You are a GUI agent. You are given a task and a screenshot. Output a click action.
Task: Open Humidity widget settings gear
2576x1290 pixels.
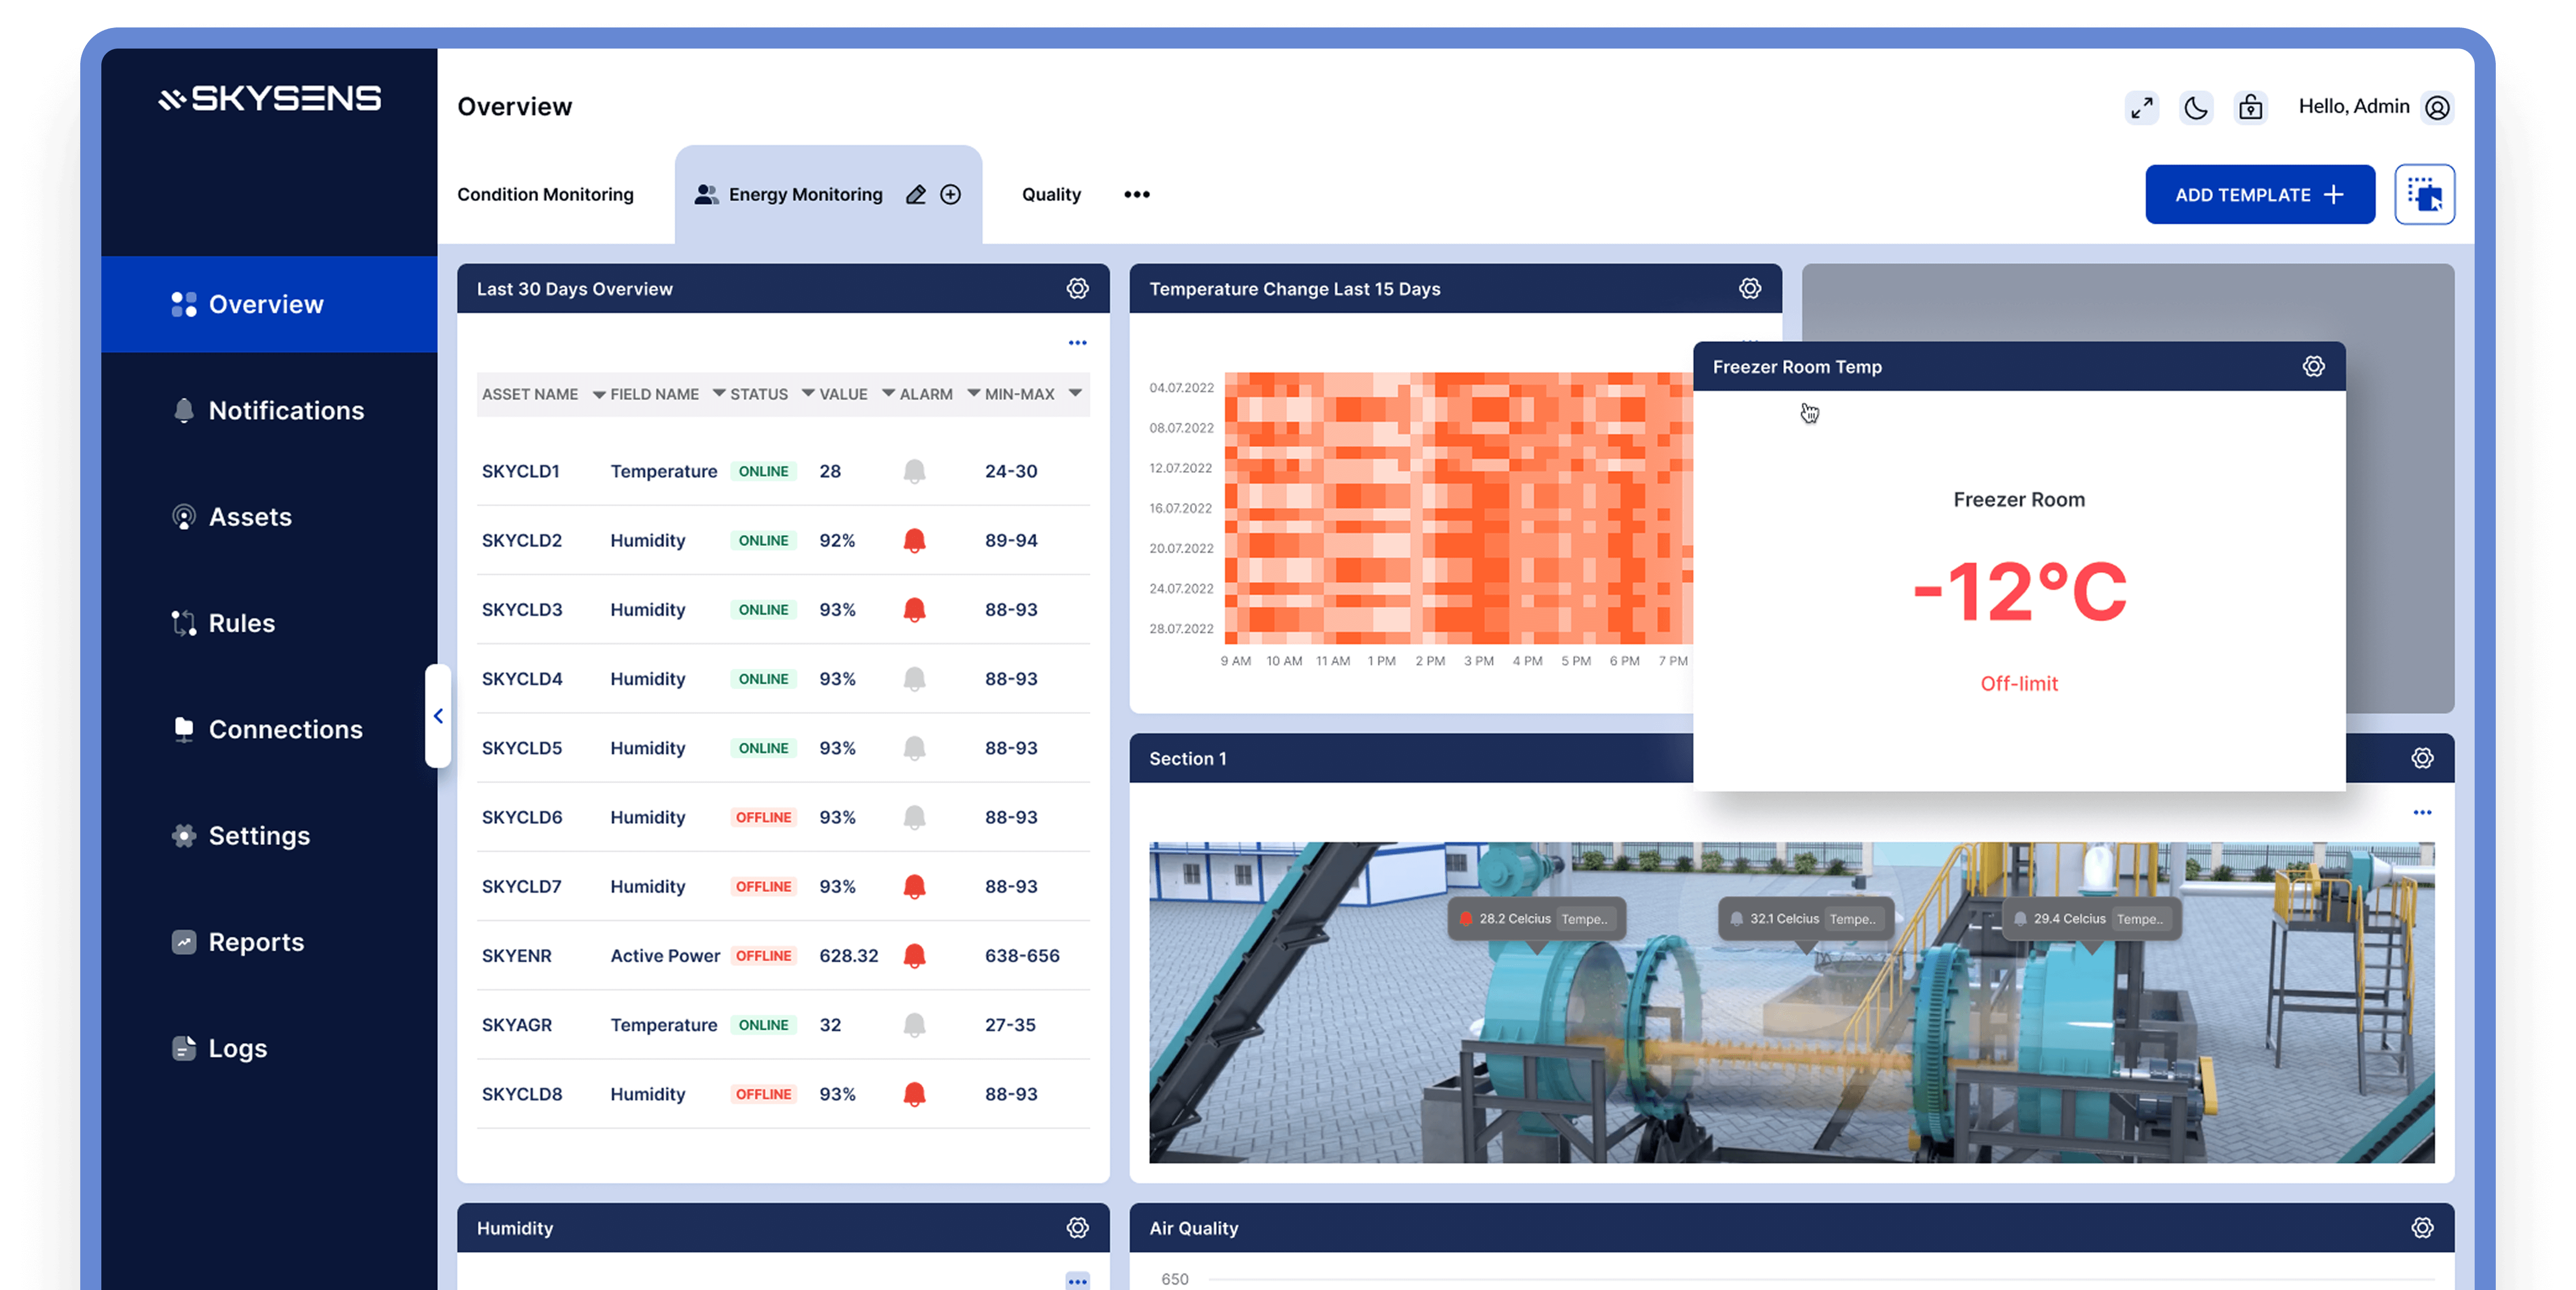click(x=1077, y=1227)
